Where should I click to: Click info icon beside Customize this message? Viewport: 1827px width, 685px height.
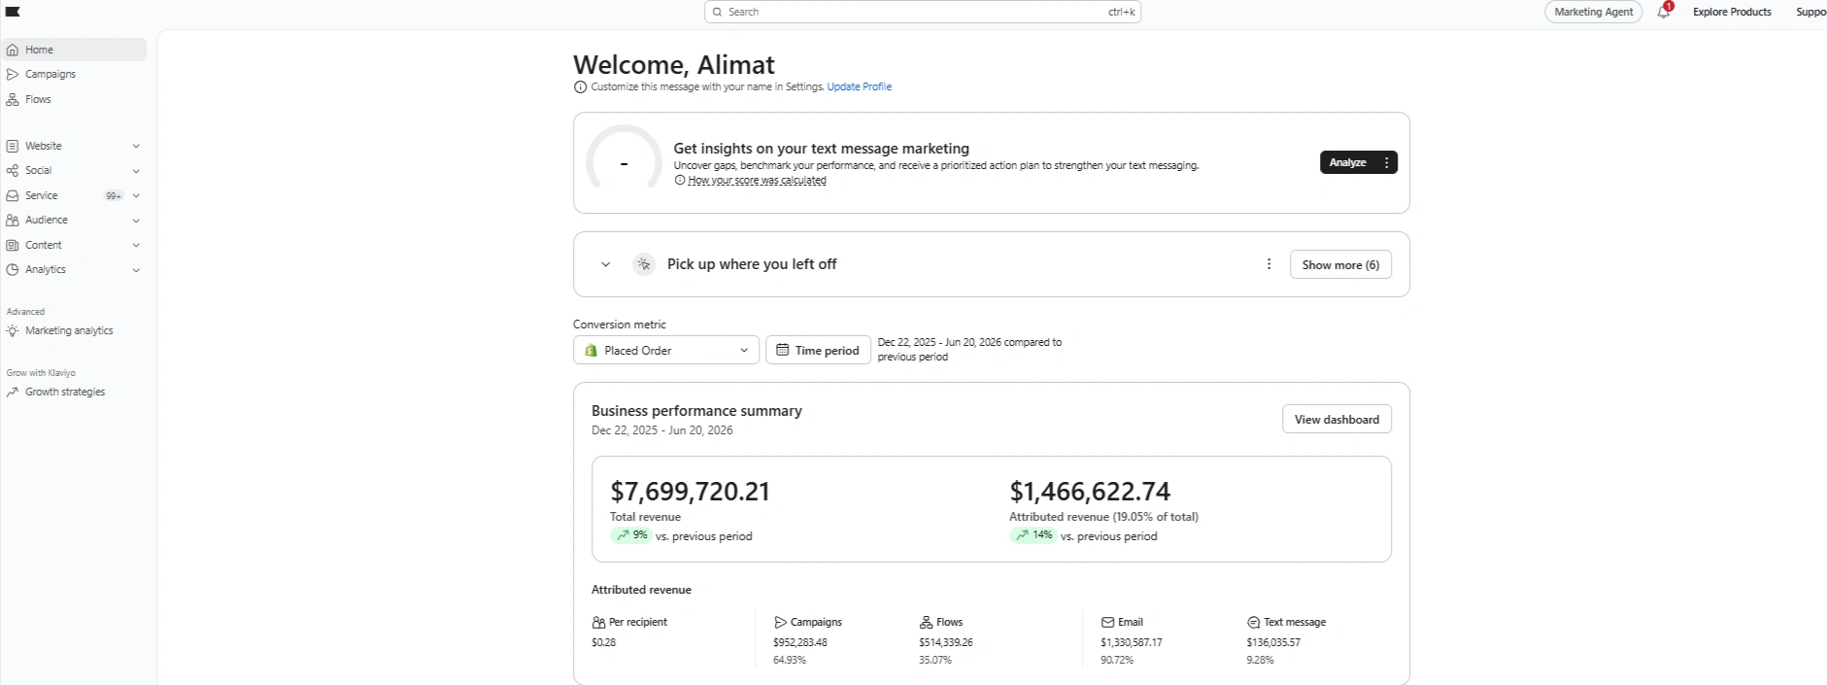coord(581,86)
